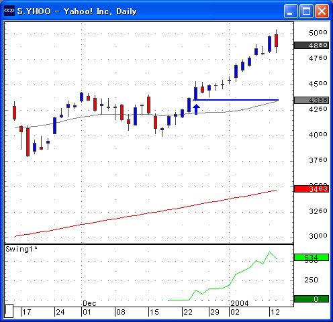
Task: Click the green 534 Swing1 value label
Action: pyautogui.click(x=312, y=258)
